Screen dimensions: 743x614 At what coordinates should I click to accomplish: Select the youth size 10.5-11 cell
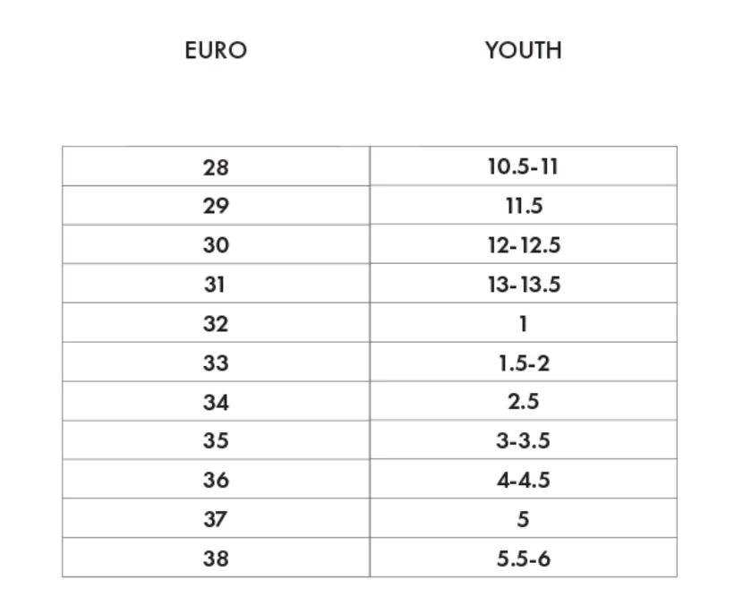[524, 166]
